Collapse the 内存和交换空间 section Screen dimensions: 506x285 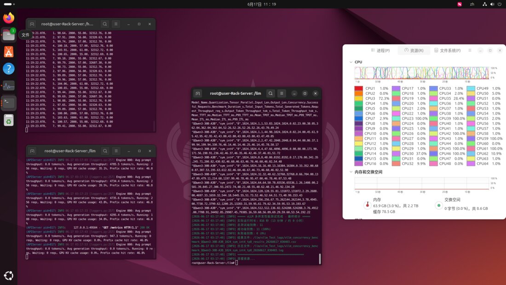pos(351,172)
